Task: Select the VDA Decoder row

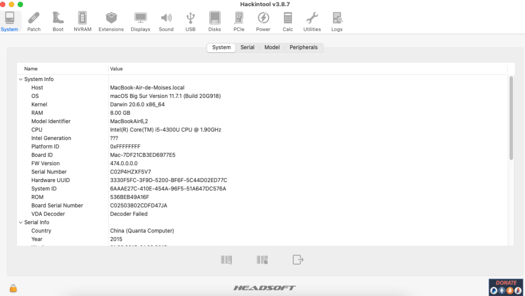Action: (x=262, y=214)
